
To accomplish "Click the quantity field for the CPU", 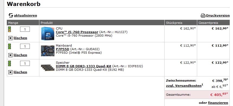I will pyautogui.click(x=25, y=29).
